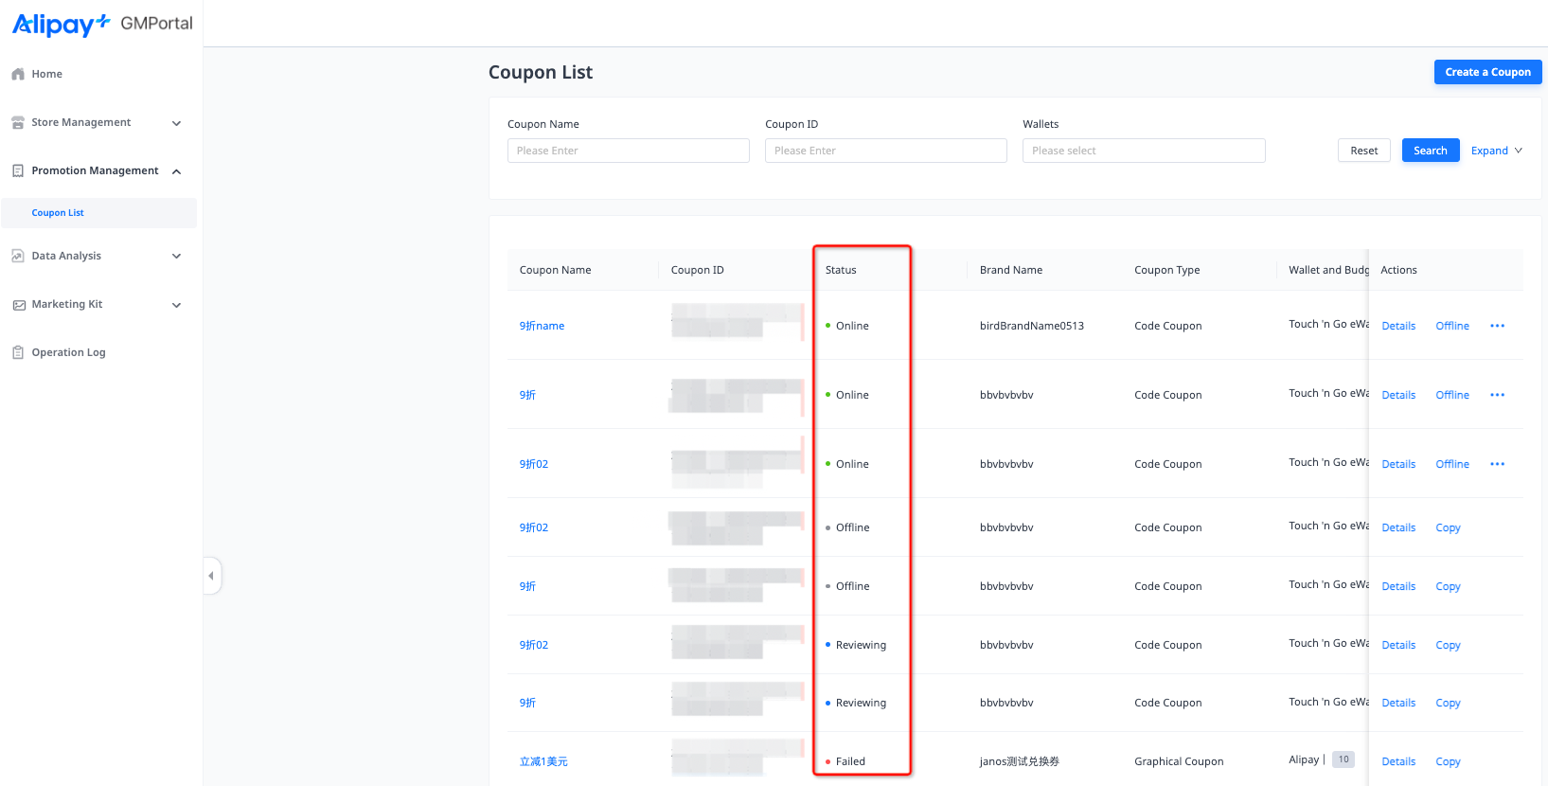Image resolution: width=1548 pixels, height=786 pixels.
Task: Click the Store Management shop icon
Action: click(x=18, y=123)
